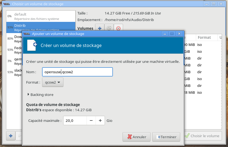This screenshot has width=228, height=147.
Task: Click the Choisir le volume button
Action: tap(203, 136)
